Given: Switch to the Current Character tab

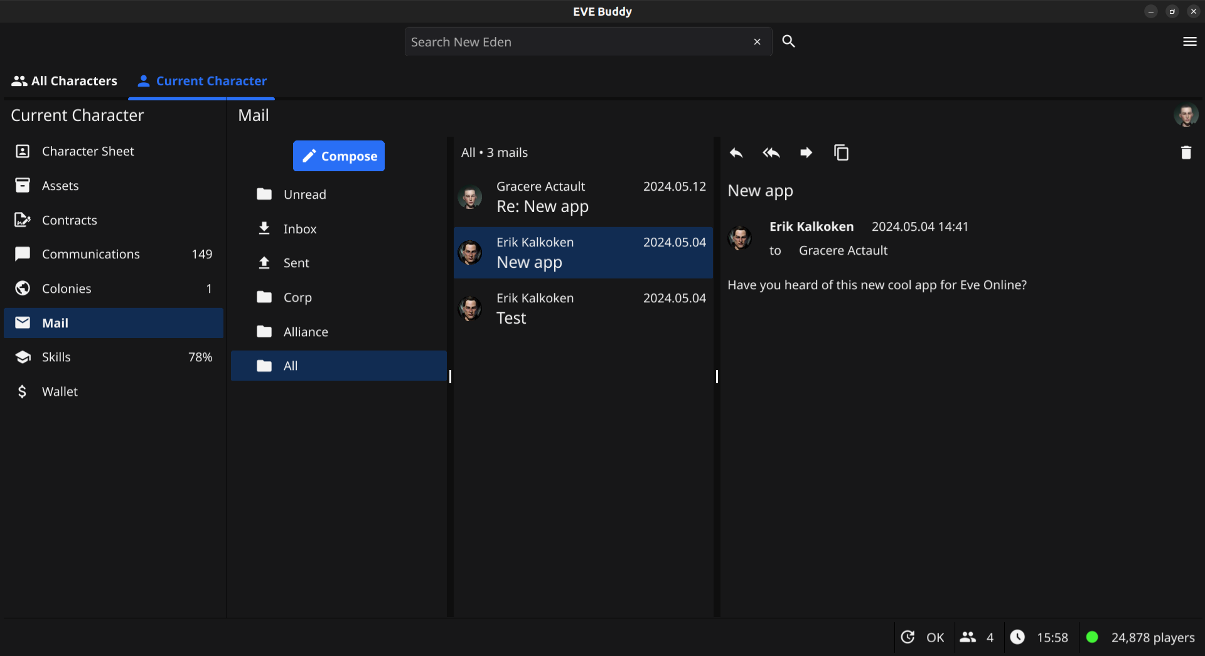Looking at the screenshot, I should point(202,81).
